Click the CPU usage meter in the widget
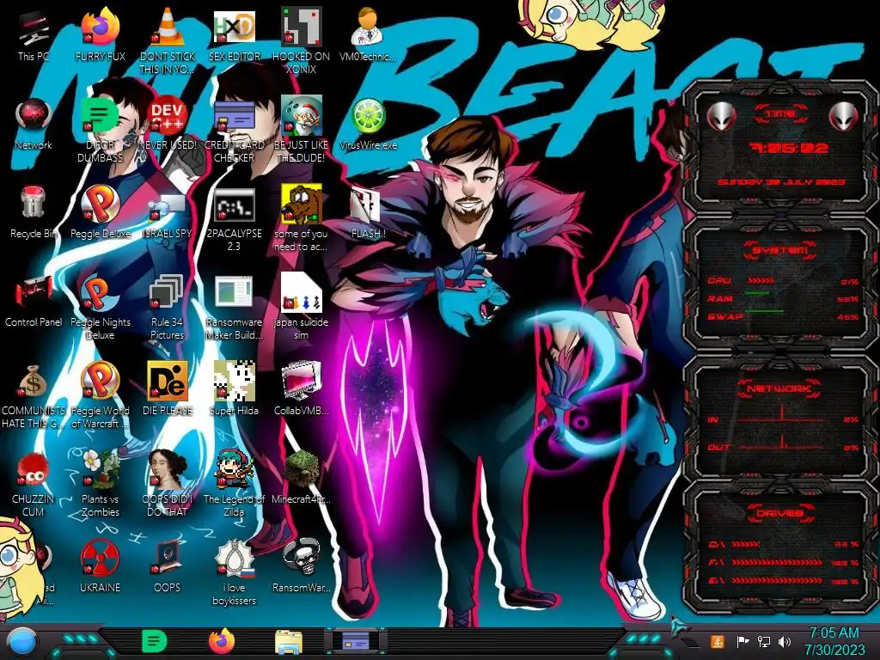Screen dimensions: 880x660 [x=761, y=280]
